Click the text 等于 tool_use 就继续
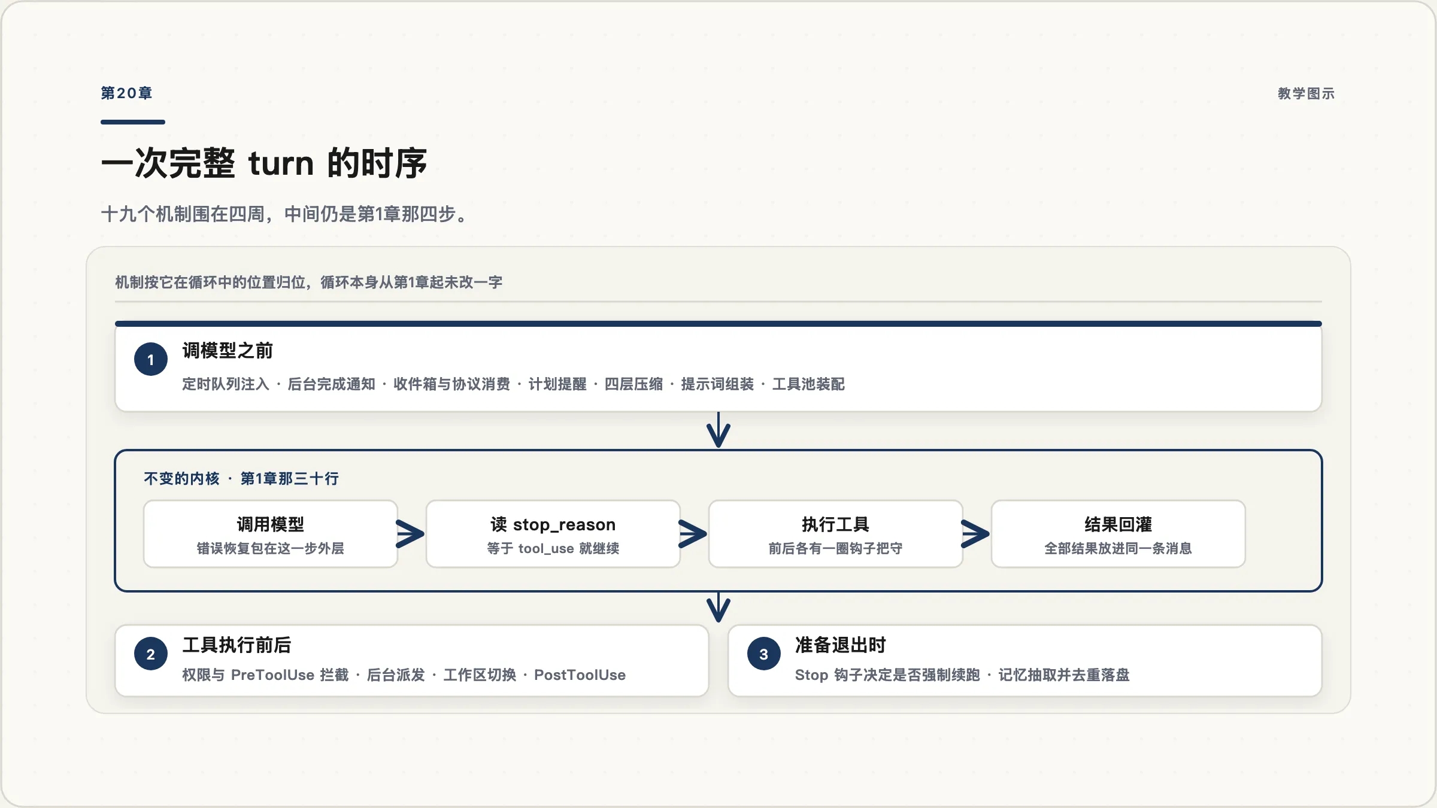The width and height of the screenshot is (1437, 808). point(553,548)
